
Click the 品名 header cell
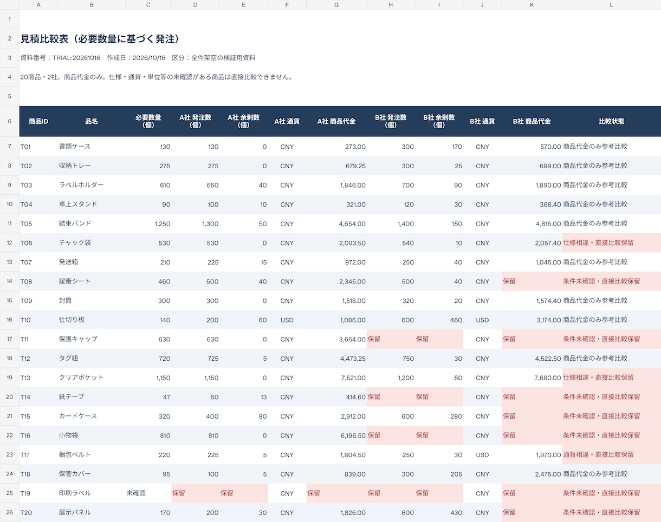click(92, 121)
